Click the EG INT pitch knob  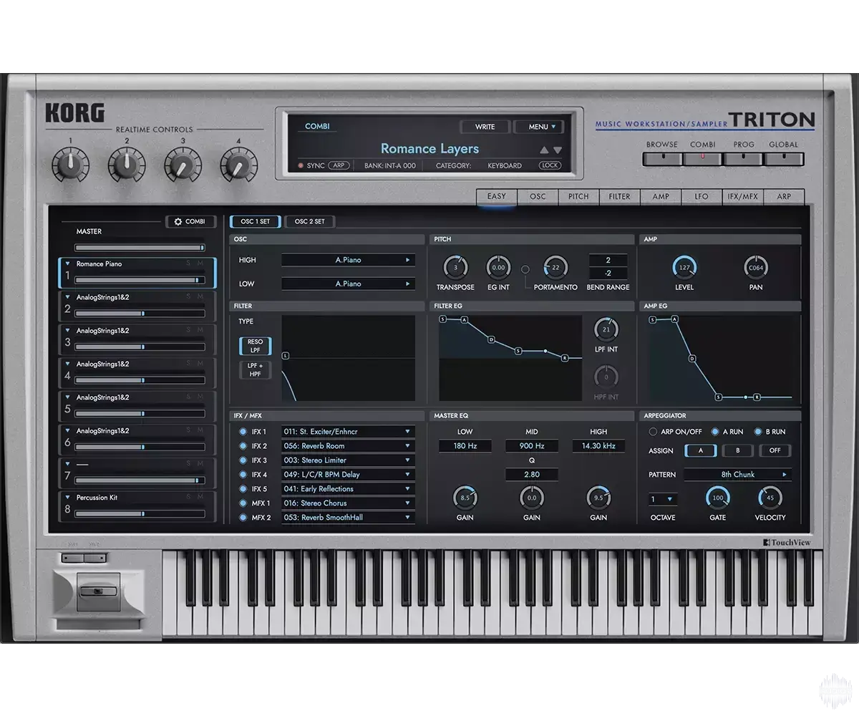tap(498, 268)
